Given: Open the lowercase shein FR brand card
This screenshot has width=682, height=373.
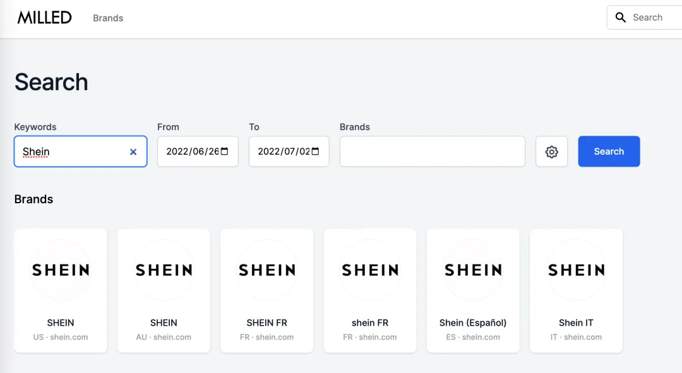Looking at the screenshot, I should (x=369, y=290).
